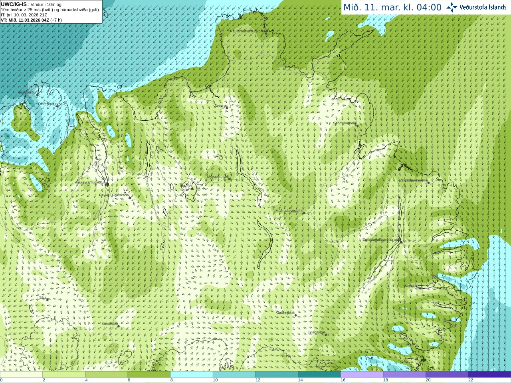Select the Mývatnsöræfi station marker
Screen dimensions: 511x383
click(x=229, y=179)
